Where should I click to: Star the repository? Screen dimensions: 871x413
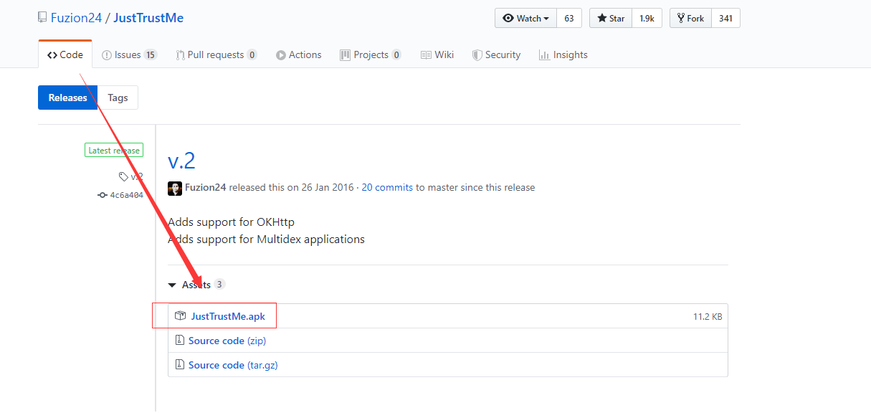(x=611, y=19)
